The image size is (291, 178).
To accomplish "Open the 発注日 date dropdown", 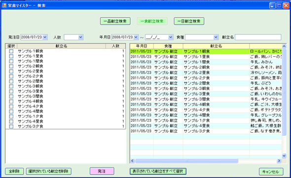I will 45,37.
